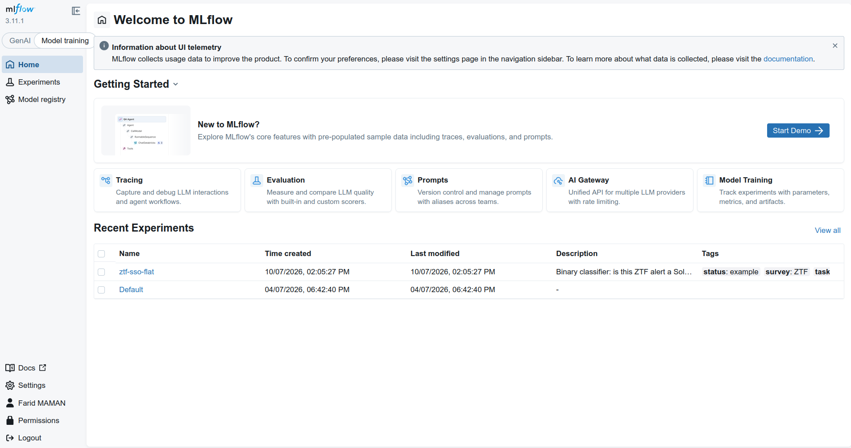
Task: Click the Permissions lock icon
Action: [x=10, y=420]
